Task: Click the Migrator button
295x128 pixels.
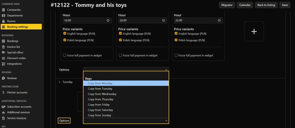Action: [227, 5]
